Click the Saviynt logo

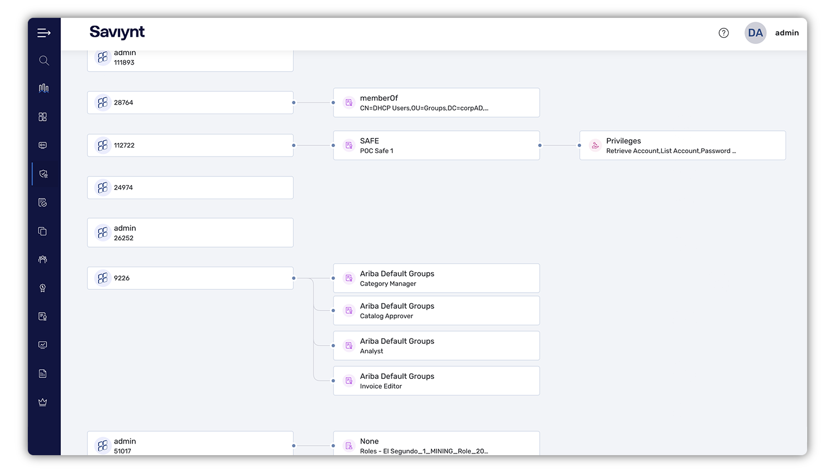click(x=117, y=32)
